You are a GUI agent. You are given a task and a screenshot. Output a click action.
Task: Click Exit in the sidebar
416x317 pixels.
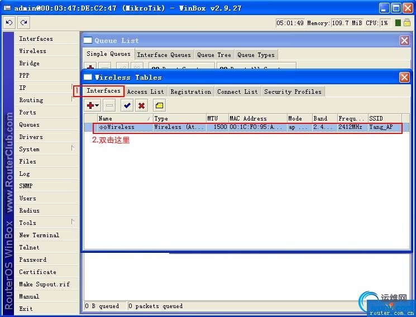46,309
